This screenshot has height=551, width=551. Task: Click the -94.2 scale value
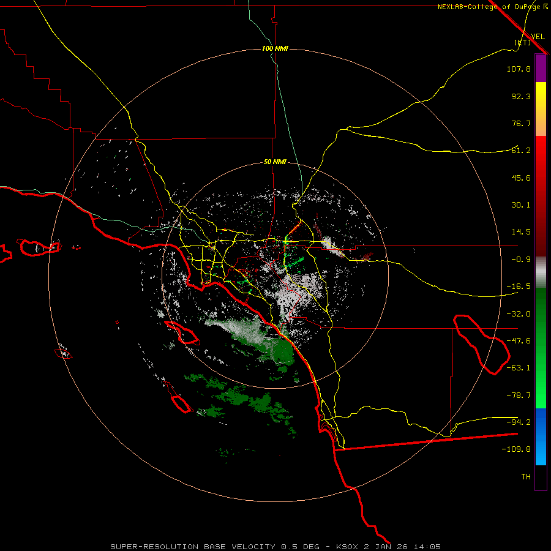pyautogui.click(x=519, y=422)
